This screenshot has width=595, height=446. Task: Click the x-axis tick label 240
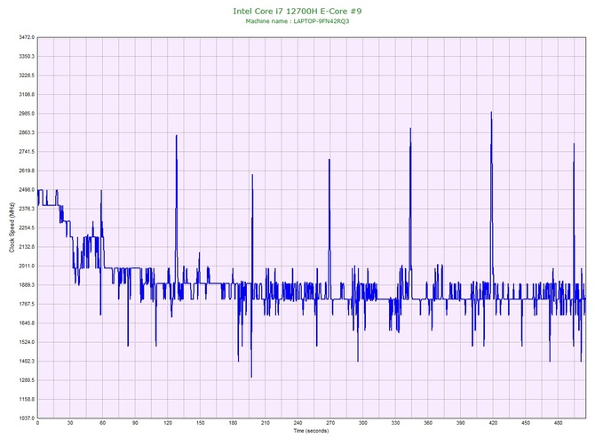click(x=298, y=423)
